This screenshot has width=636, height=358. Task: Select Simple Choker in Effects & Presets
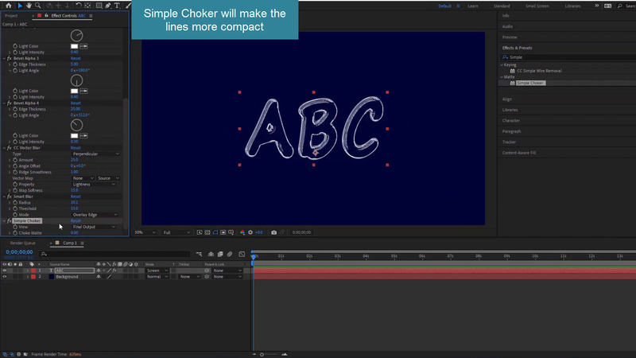530,83
